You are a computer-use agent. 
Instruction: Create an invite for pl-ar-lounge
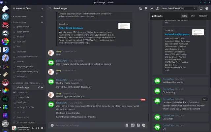(39, 87)
